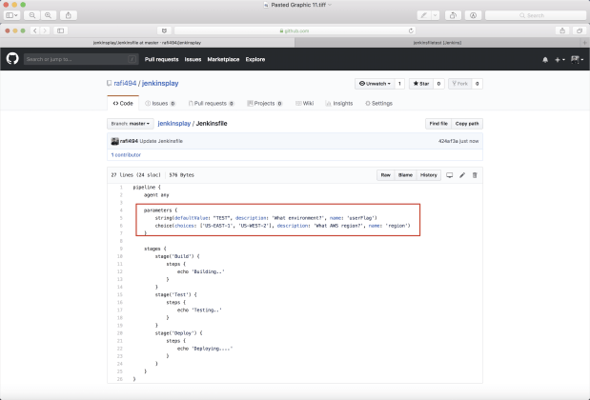The width and height of the screenshot is (590, 400).
Task: Click line number 10 in code
Action: click(x=120, y=256)
